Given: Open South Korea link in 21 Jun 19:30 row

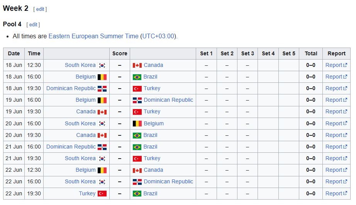Looking at the screenshot, I should 80,158.
